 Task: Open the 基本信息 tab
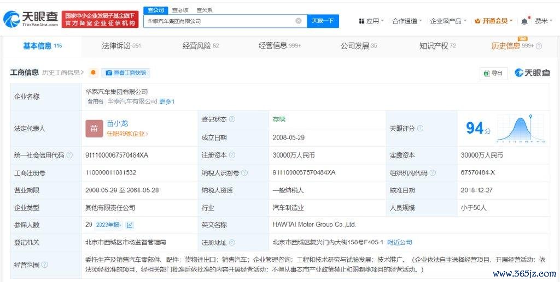[43, 46]
